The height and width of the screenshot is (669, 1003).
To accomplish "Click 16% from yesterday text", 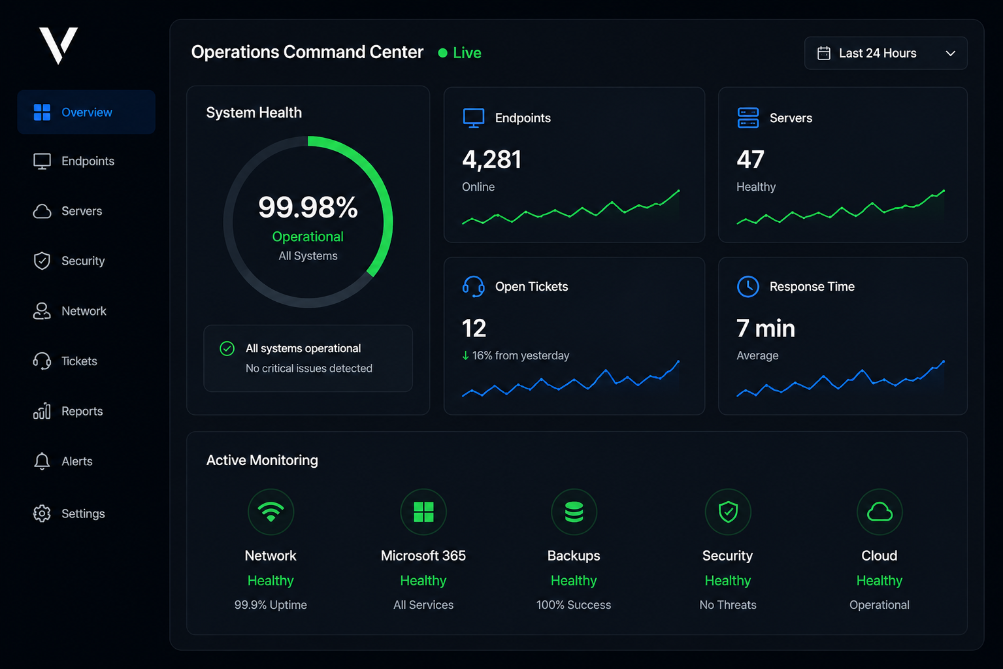I will tap(521, 355).
